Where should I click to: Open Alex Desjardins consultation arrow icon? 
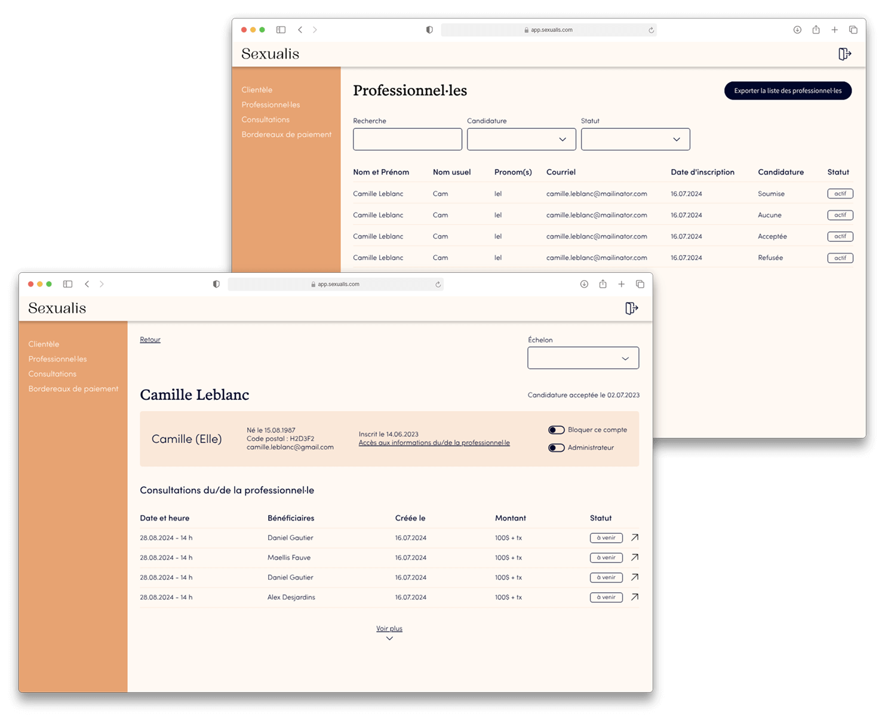coord(635,597)
